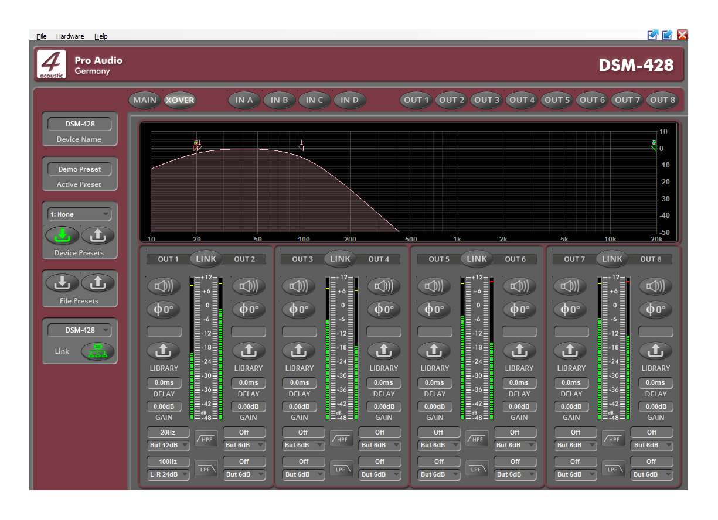Click OUT 8 gain value 0.00dB
Image resolution: width=718 pixels, height=520 pixels.
(655, 406)
